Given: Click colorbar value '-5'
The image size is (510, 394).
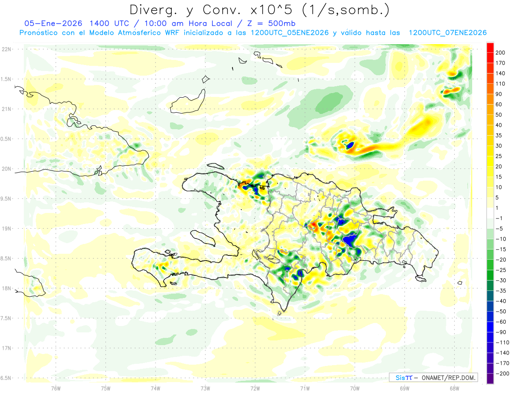Looking at the screenshot, I should (x=499, y=229).
